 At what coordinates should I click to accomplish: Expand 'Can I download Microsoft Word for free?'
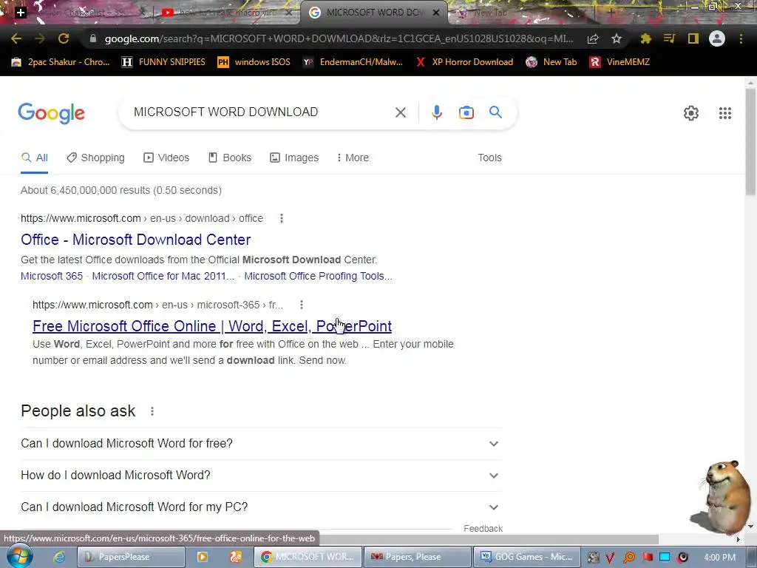(262, 444)
